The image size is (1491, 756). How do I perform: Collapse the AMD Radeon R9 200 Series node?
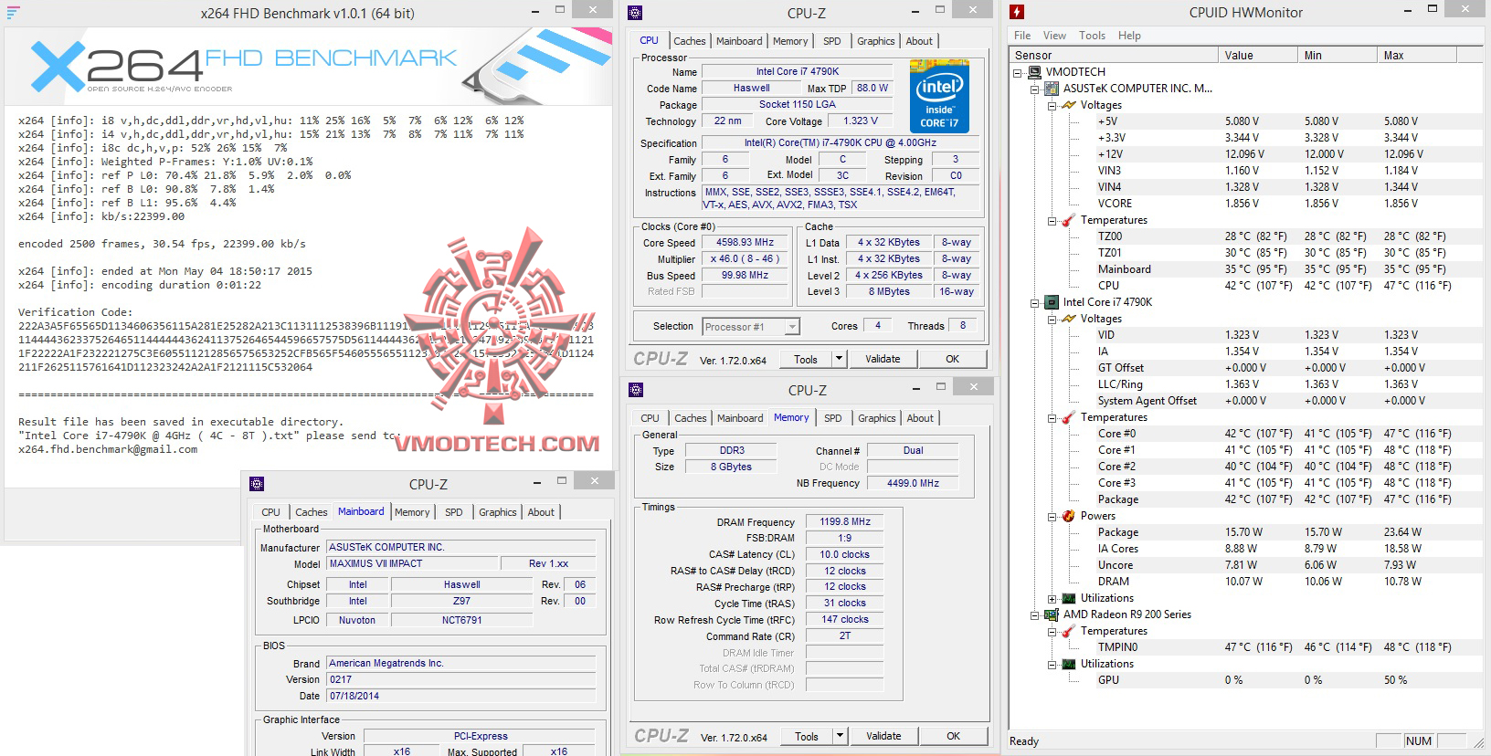[1035, 614]
